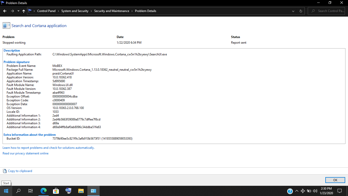
Task: Select the Bucket ID value text
Action: (92, 139)
